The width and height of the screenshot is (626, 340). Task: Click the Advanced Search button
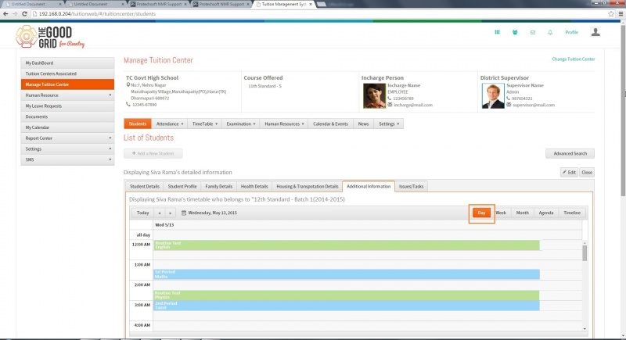coord(570,153)
